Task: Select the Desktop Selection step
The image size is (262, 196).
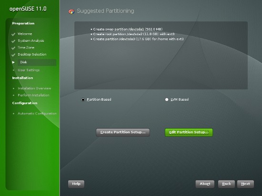Action: (x=32, y=54)
